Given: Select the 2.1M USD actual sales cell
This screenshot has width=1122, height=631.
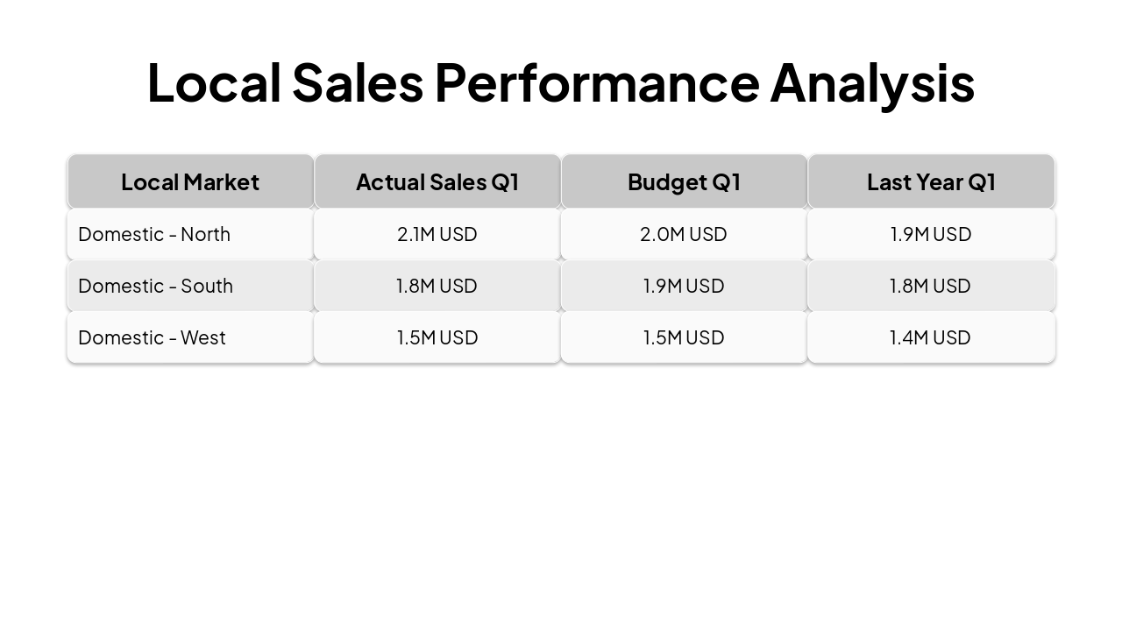Looking at the screenshot, I should [x=437, y=234].
